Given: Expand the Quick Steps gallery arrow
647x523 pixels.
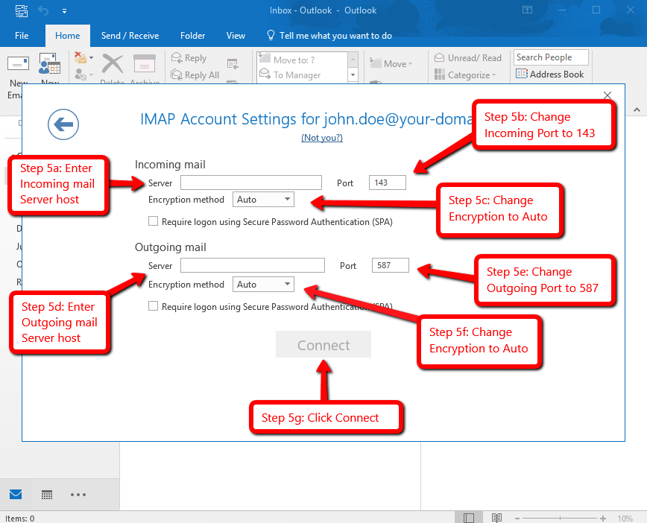Looking at the screenshot, I should [353, 75].
